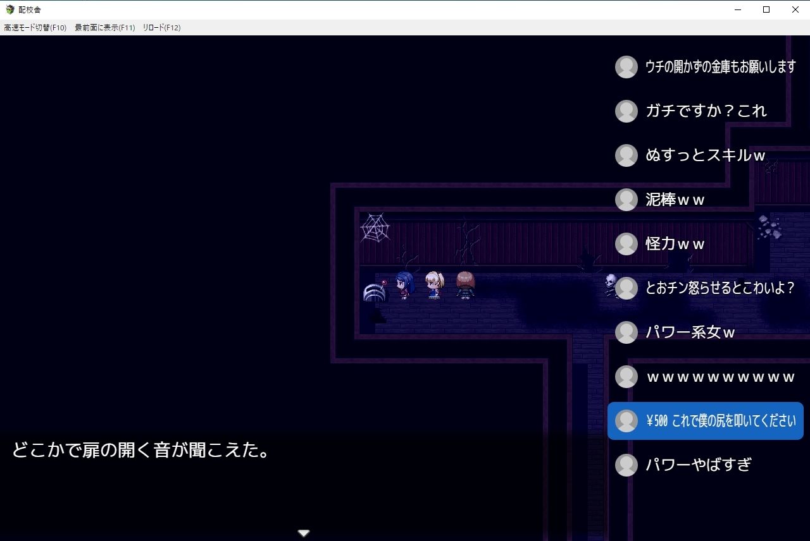The width and height of the screenshot is (810, 541).
Task: Click comment text パワー系女ｗ
Action: [690, 332]
